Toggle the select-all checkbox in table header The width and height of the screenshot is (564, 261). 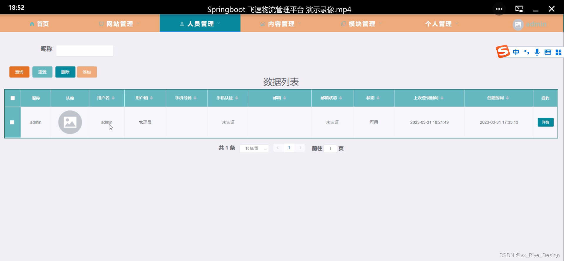tap(13, 98)
